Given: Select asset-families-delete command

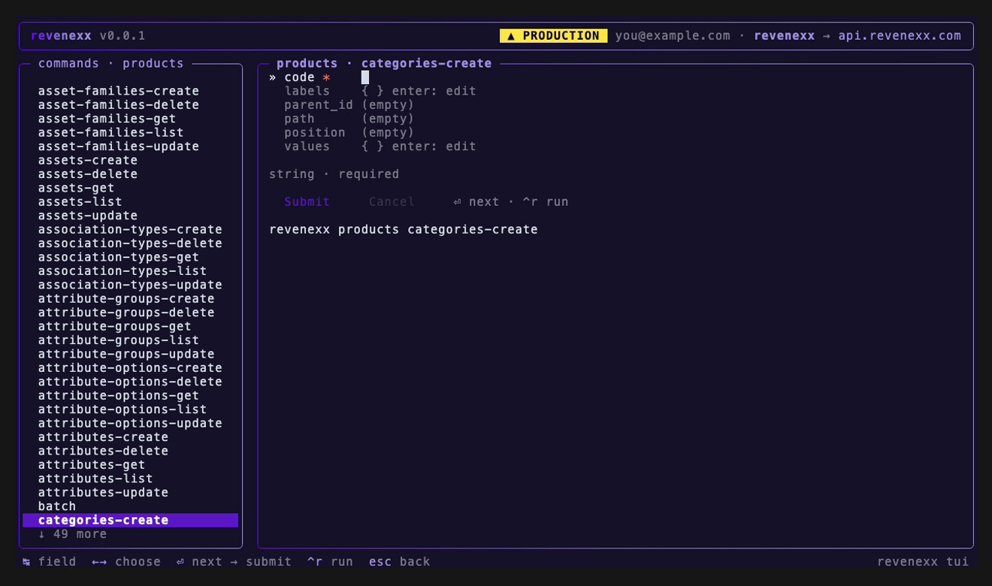Looking at the screenshot, I should pos(119,105).
